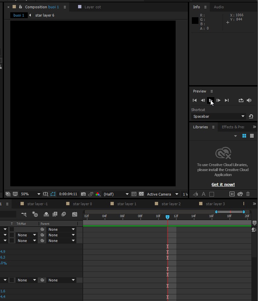
Task: Switch Libraries to list view
Action: pos(252,136)
